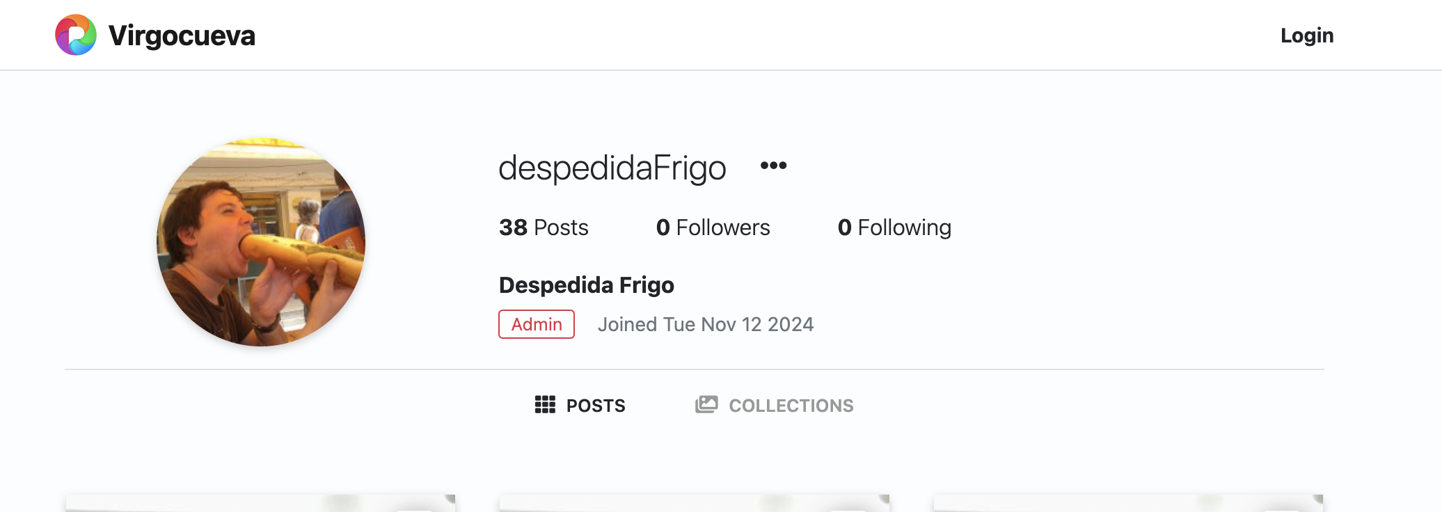Click the Admin badge
Viewport: 1442px width, 512px height.
[537, 324]
